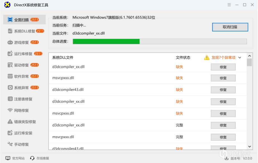258x163 pixels.
Task: Click the error type repair (错误类型修复) warning icon
Action: (x=10, y=122)
